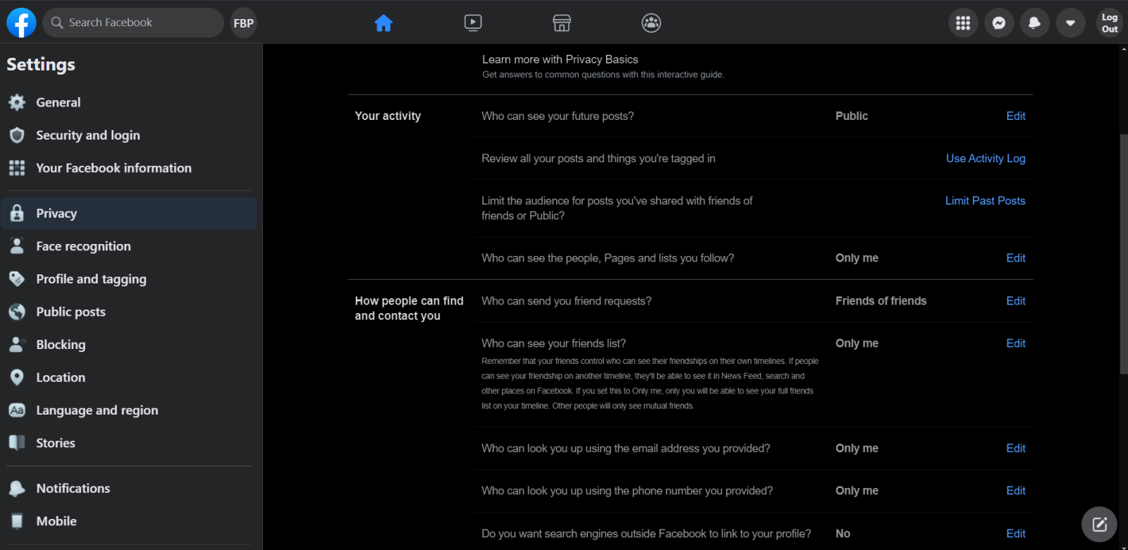Image resolution: width=1128 pixels, height=550 pixels.
Task: Click the Mobile phone icon
Action: pyautogui.click(x=17, y=521)
